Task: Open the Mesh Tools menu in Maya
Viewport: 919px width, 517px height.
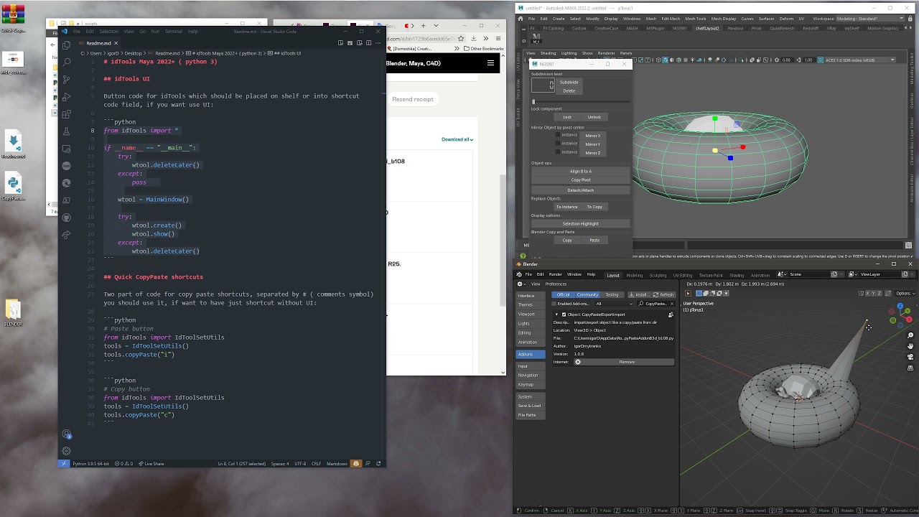Action: (x=695, y=19)
